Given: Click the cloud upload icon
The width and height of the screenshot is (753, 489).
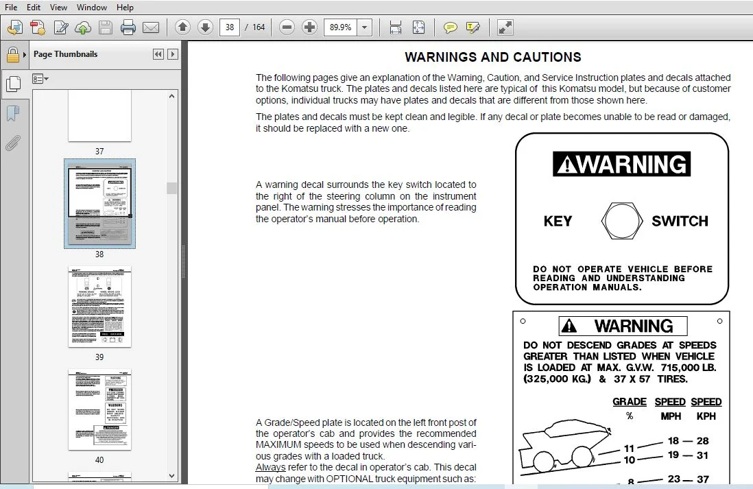Looking at the screenshot, I should [82, 27].
